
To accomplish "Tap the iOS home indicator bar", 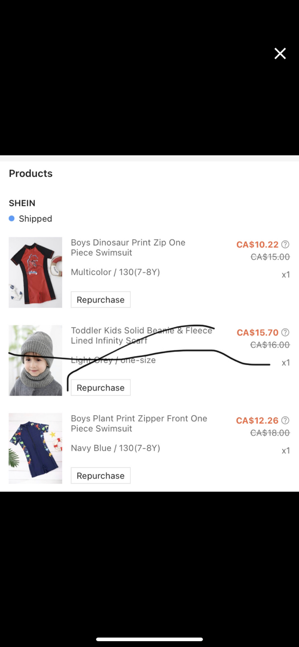I will 149,639.
